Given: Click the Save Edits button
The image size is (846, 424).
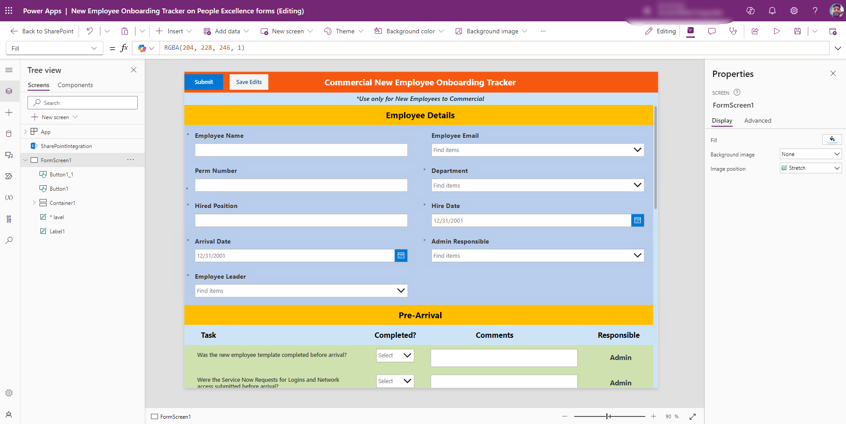Looking at the screenshot, I should [x=249, y=82].
